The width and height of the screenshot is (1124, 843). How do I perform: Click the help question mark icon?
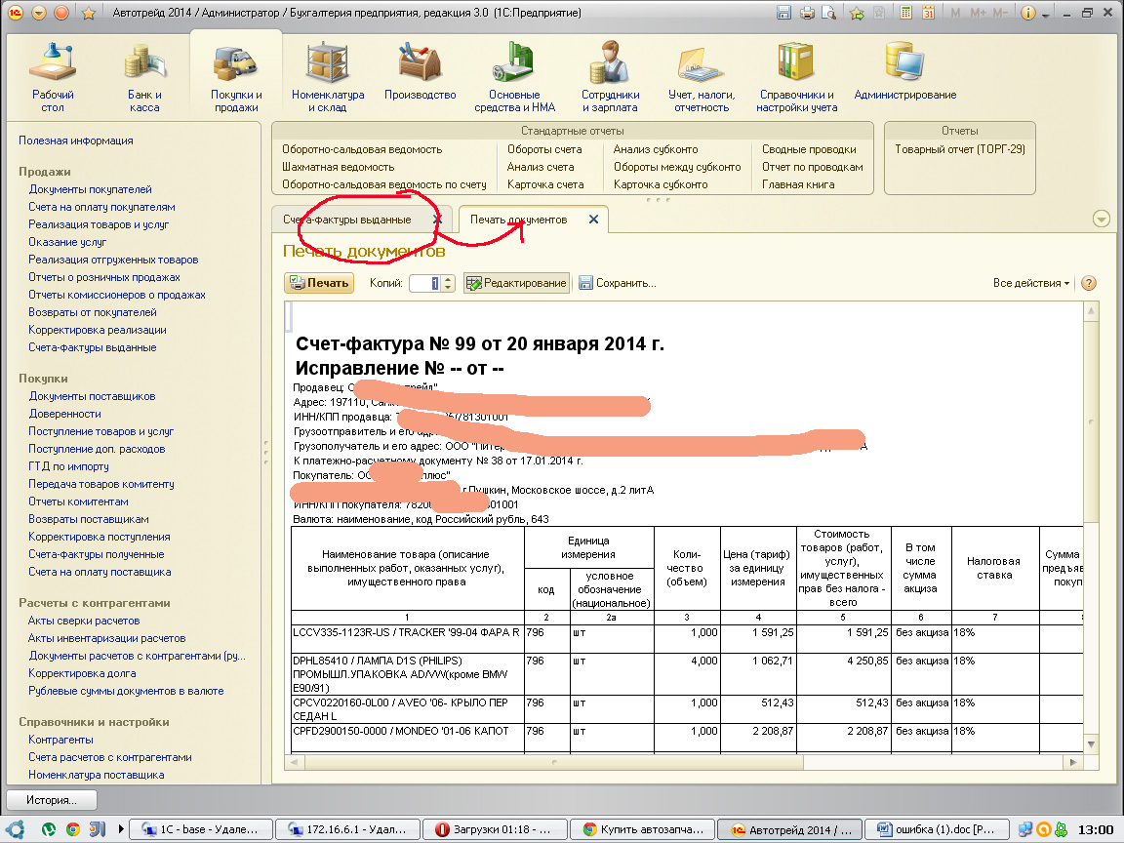1088,283
